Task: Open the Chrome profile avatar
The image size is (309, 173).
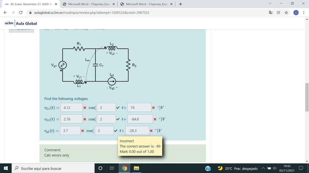Action: pyautogui.click(x=296, y=12)
